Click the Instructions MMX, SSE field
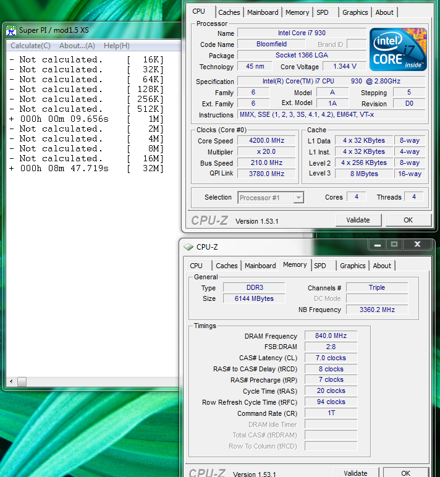 point(331,115)
